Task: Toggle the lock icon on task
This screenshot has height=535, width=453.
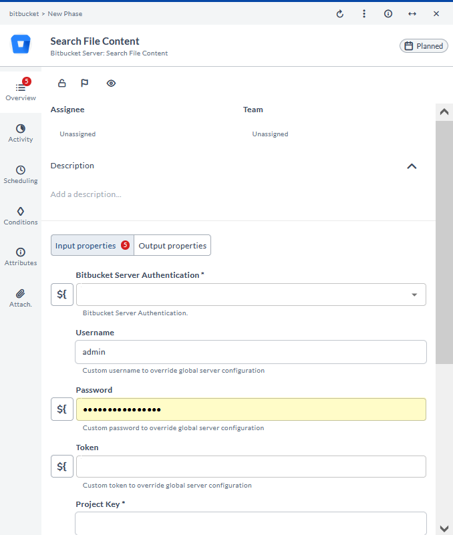Action: point(62,83)
